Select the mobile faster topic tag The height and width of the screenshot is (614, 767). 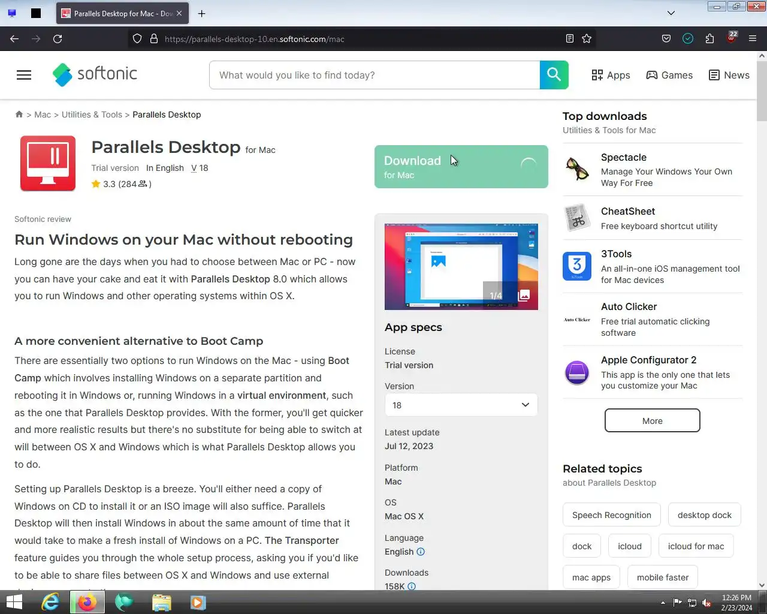tap(663, 577)
